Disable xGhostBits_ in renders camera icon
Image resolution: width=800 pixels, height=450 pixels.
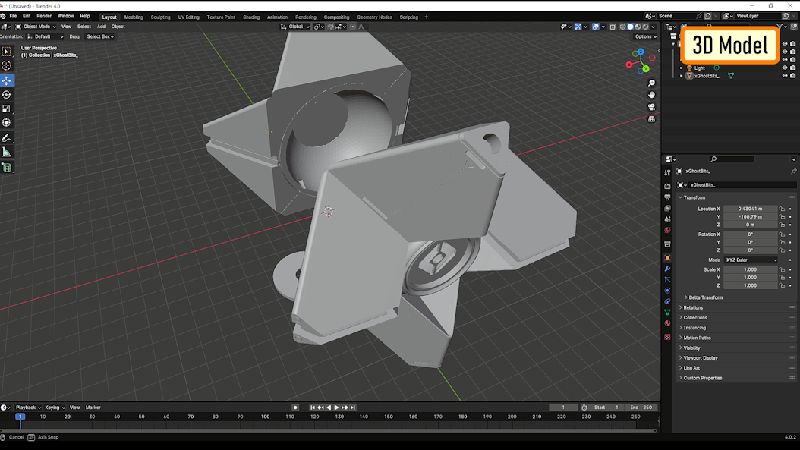(793, 76)
